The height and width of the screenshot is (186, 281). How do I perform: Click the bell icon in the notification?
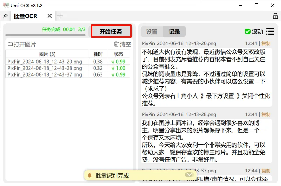[90, 176]
